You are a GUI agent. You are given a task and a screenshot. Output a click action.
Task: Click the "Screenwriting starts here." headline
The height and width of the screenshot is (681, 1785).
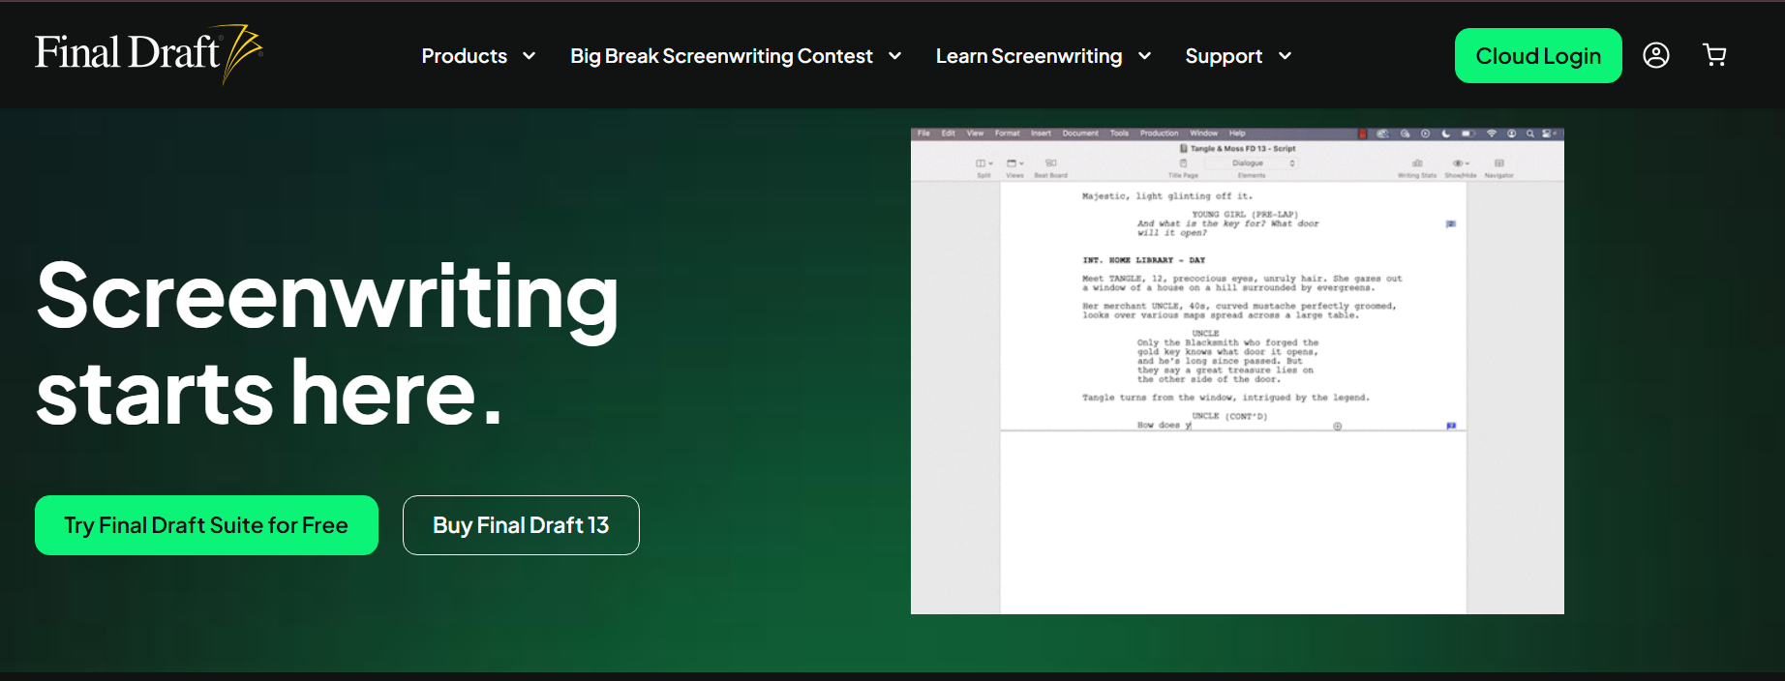point(327,343)
